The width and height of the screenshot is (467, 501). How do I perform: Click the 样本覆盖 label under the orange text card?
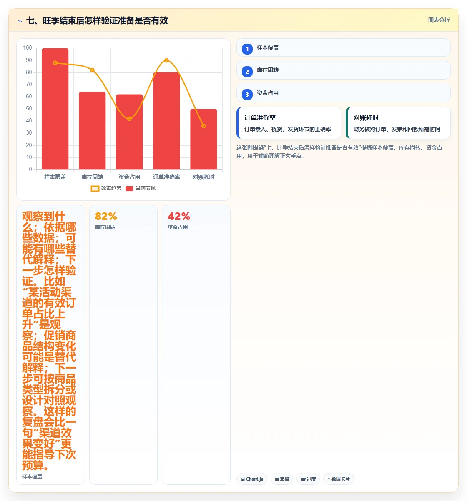[32, 476]
